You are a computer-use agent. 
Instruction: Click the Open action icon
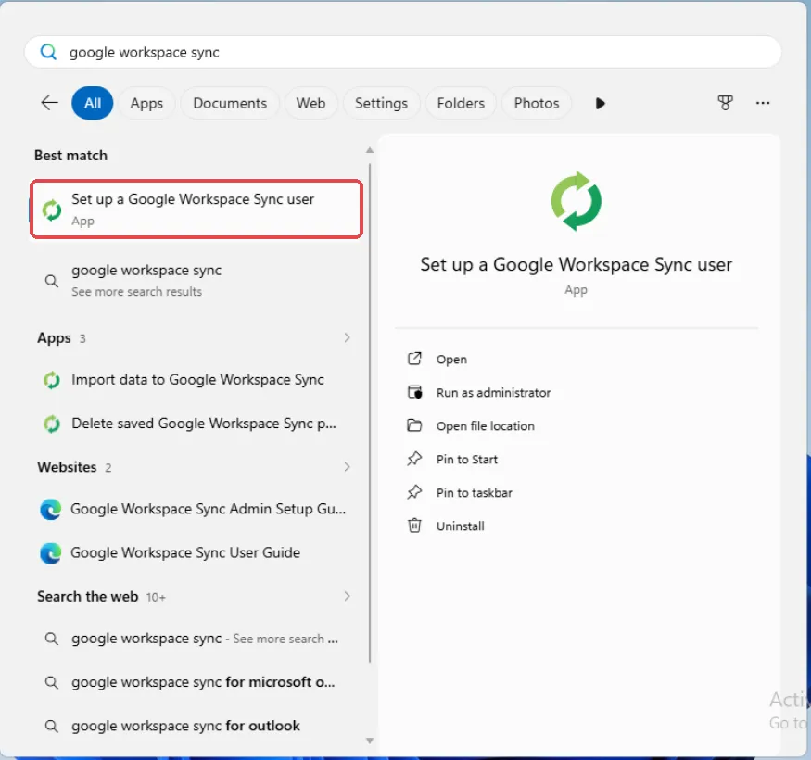[414, 359]
